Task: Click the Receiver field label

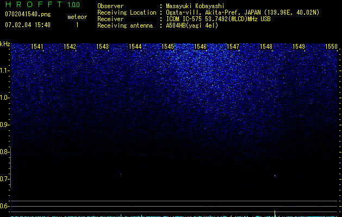Action: 110,19
